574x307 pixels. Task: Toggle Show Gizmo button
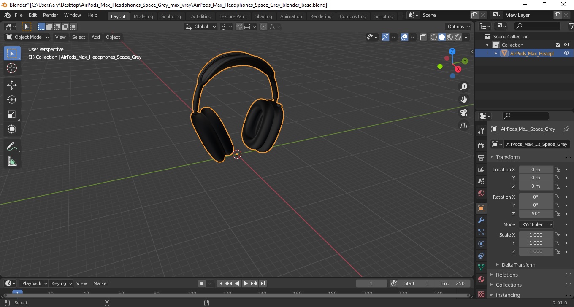pos(385,37)
